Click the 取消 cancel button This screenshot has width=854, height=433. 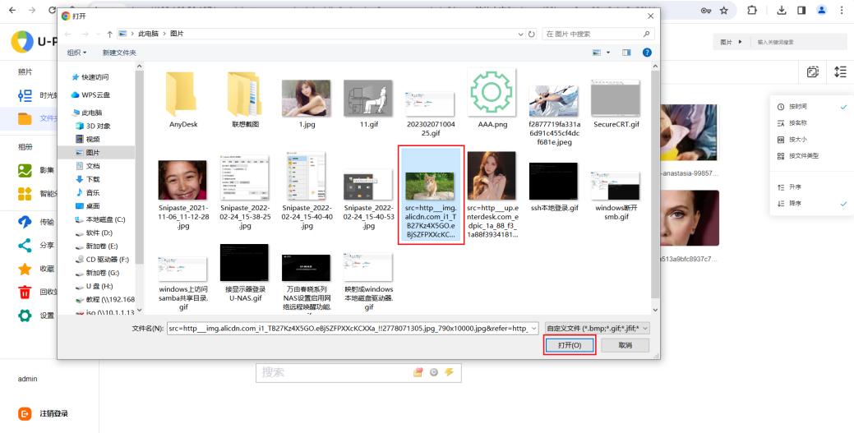[x=625, y=346]
